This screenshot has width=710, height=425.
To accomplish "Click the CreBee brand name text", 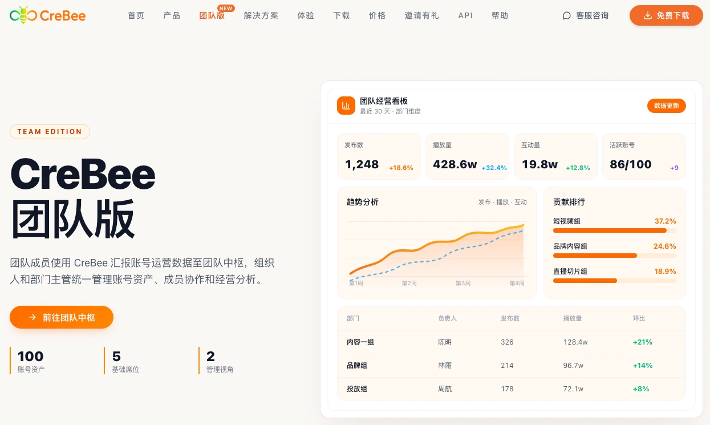I will click(63, 15).
